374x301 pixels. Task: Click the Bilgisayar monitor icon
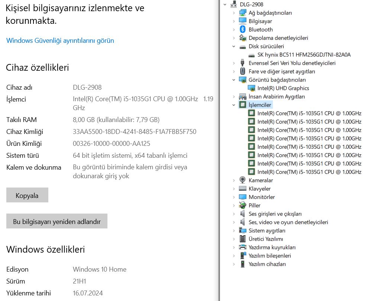(x=242, y=21)
